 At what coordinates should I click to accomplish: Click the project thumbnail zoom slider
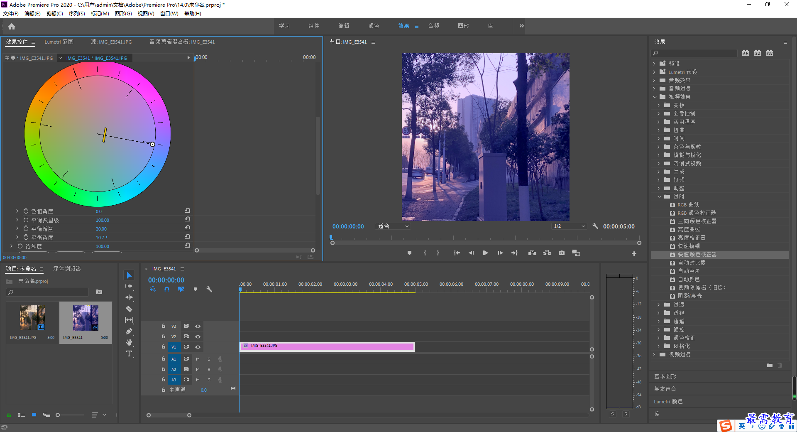(x=58, y=415)
